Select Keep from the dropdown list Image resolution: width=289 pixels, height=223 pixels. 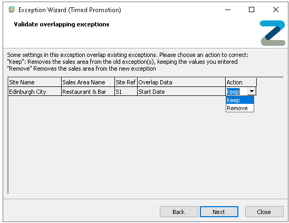click(x=240, y=100)
